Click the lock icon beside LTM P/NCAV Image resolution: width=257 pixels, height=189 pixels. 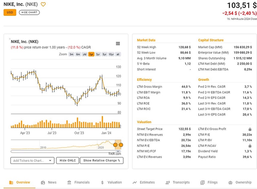(x=250, y=145)
